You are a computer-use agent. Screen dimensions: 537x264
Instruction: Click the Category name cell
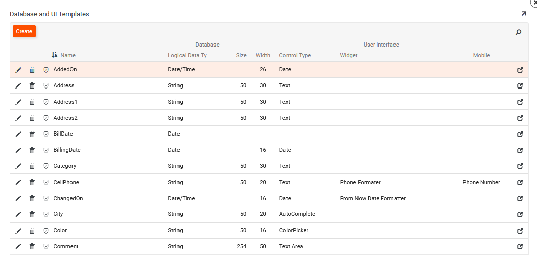pos(65,166)
